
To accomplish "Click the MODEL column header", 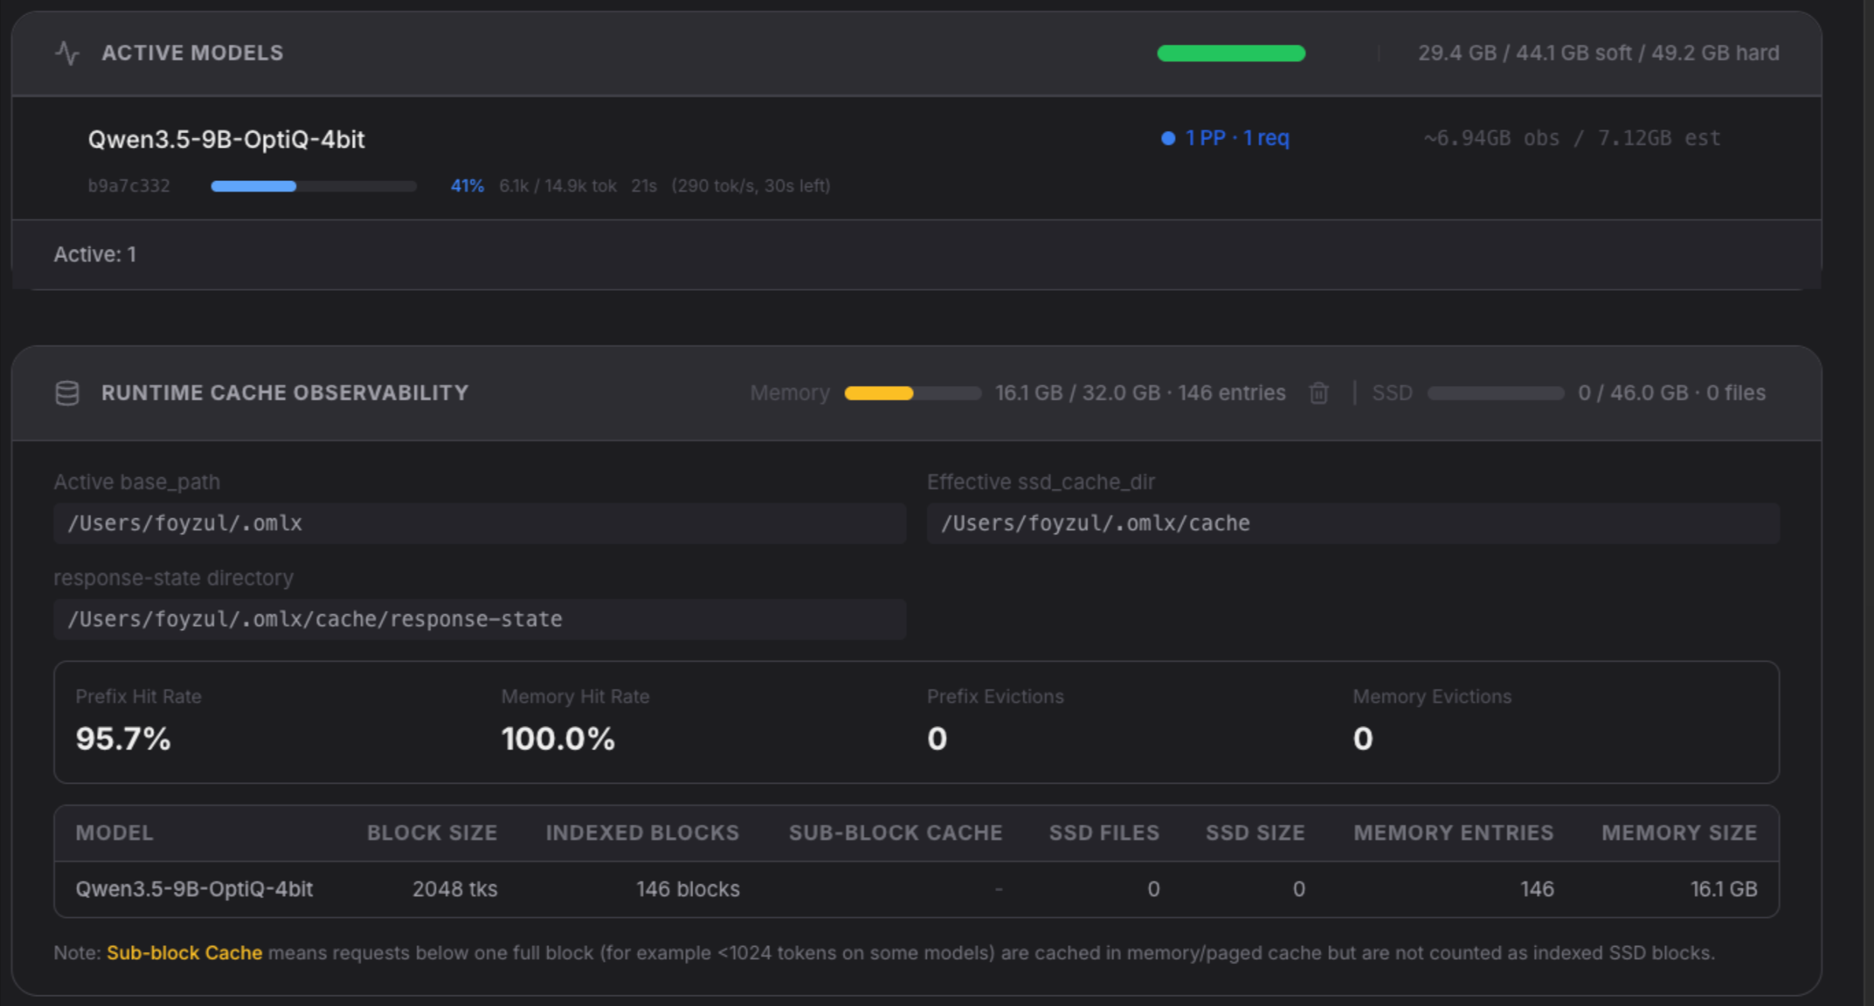I will [114, 832].
